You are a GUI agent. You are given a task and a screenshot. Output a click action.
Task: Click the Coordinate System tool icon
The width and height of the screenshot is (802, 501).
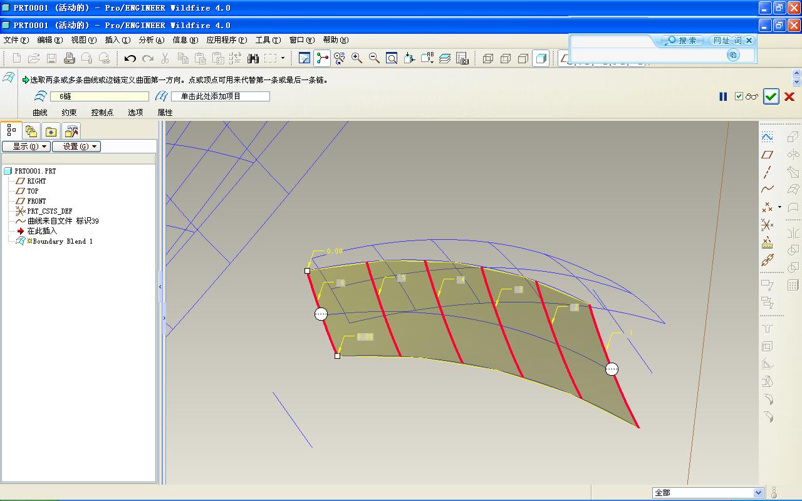[768, 224]
